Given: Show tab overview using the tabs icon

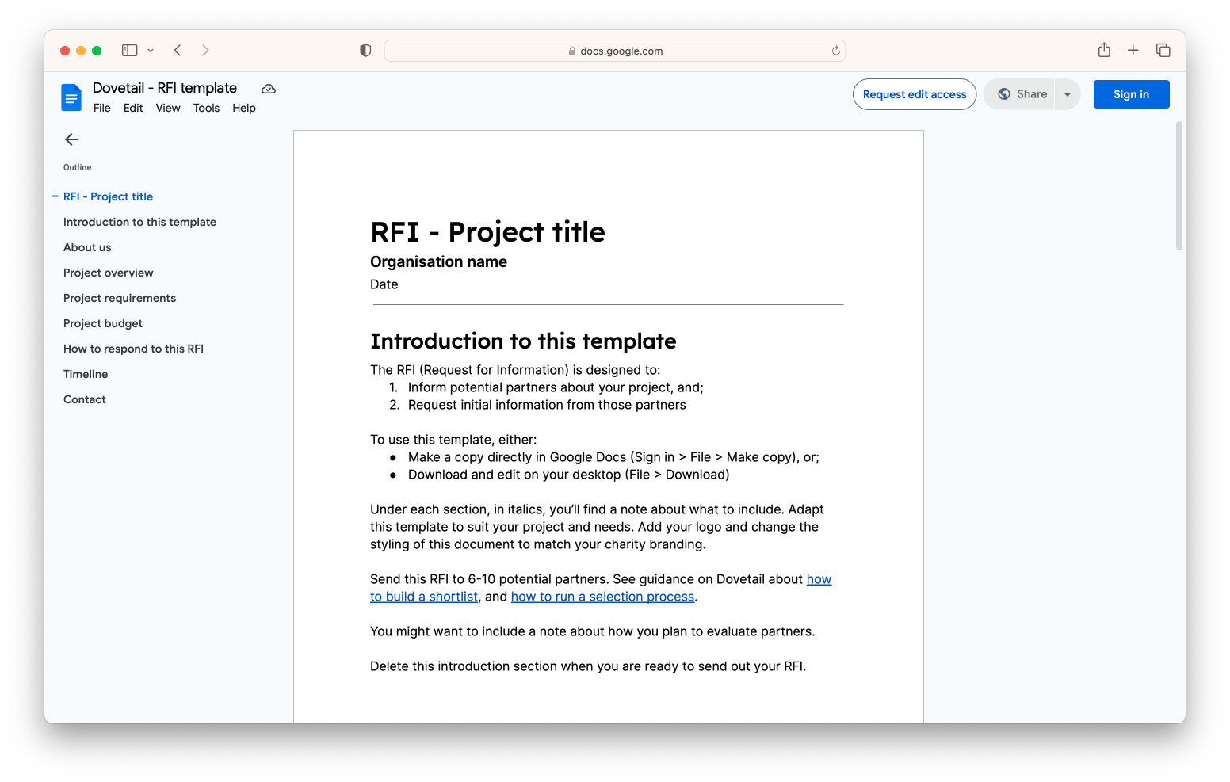Looking at the screenshot, I should 1163,50.
